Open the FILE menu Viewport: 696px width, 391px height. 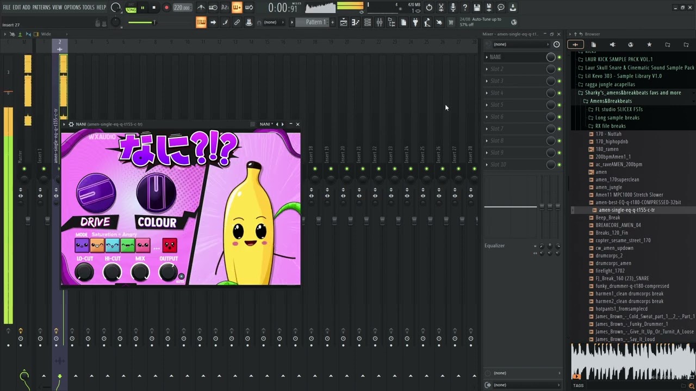(7, 8)
